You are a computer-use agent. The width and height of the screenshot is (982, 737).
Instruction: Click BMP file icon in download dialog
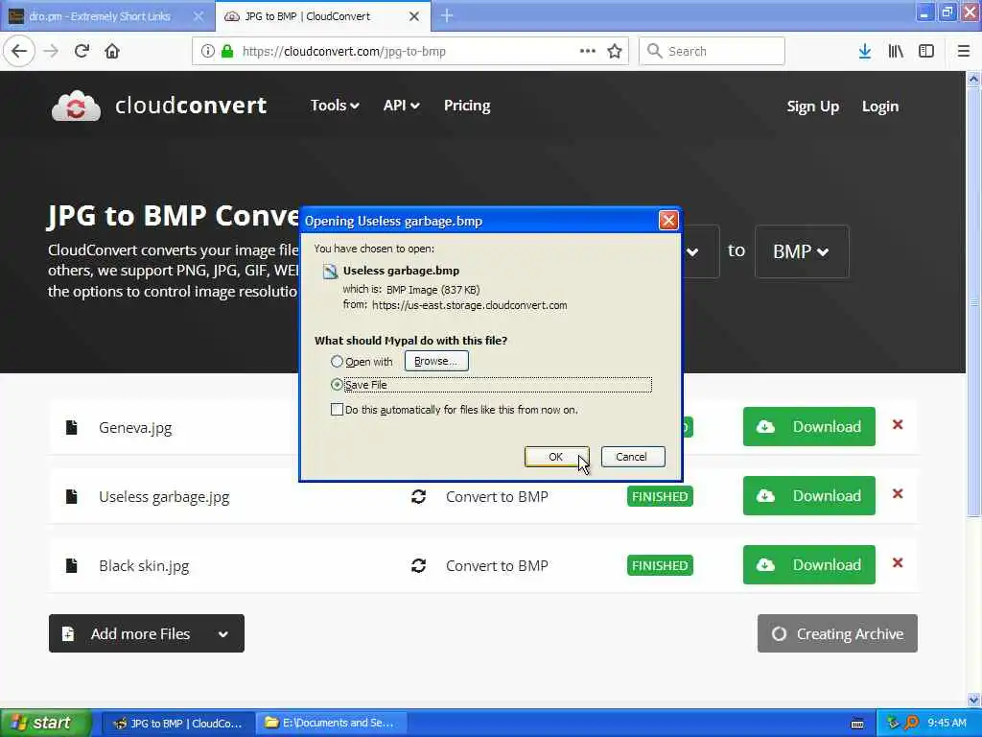point(330,272)
